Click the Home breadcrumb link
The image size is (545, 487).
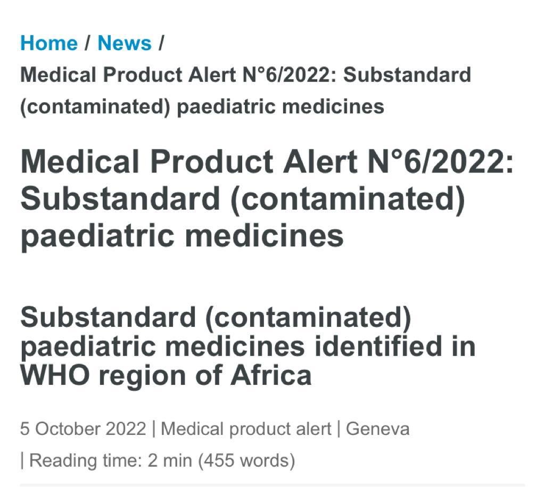click(49, 43)
